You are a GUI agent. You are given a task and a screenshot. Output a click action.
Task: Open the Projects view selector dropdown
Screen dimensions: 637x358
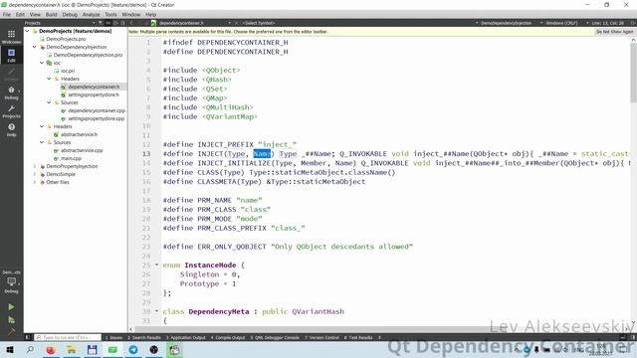tap(60, 23)
